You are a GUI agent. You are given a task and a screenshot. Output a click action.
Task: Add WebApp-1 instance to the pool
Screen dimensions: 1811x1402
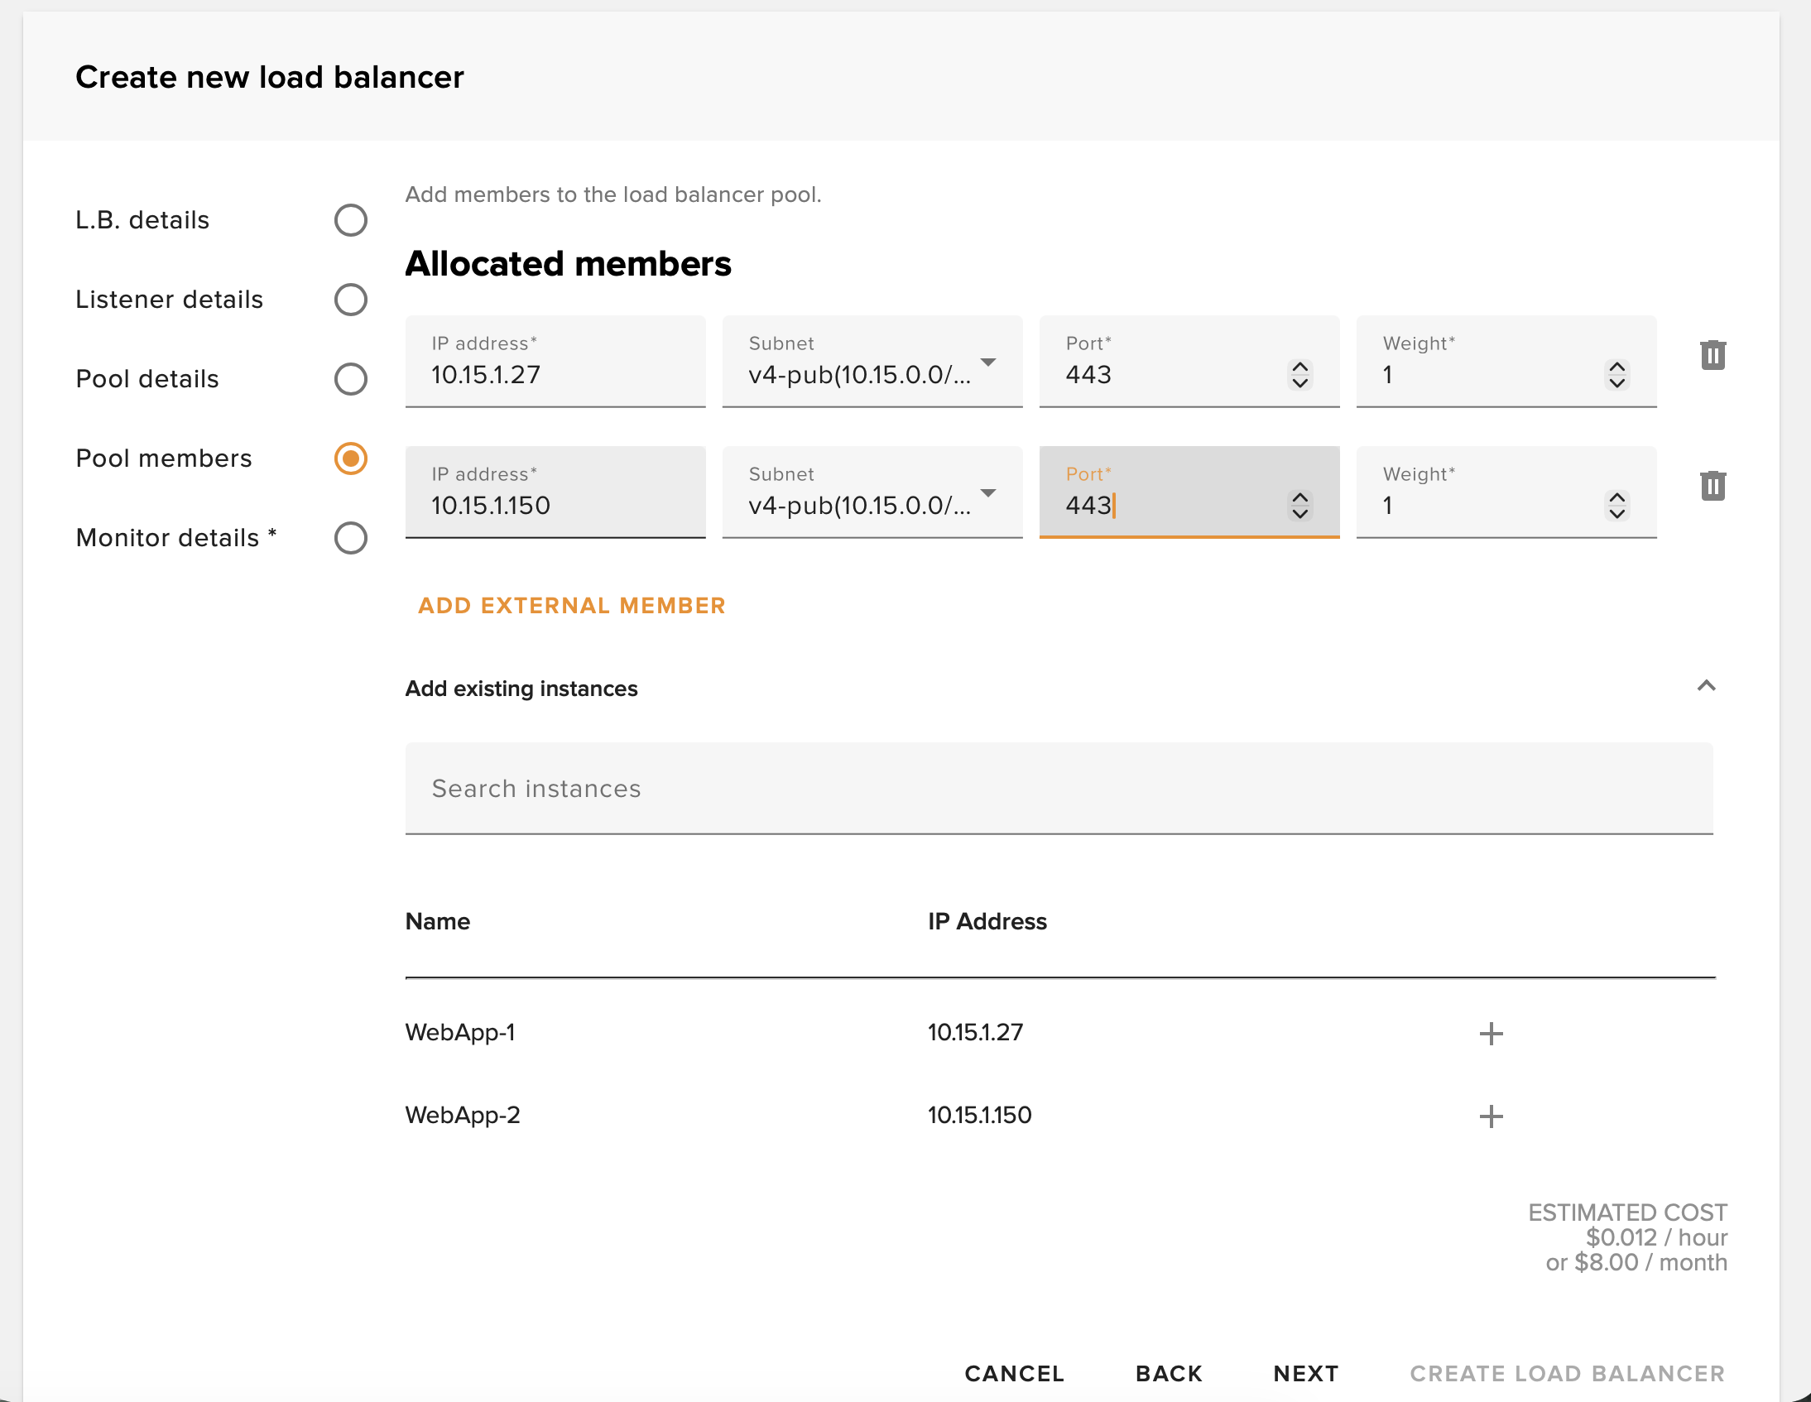point(1490,1033)
